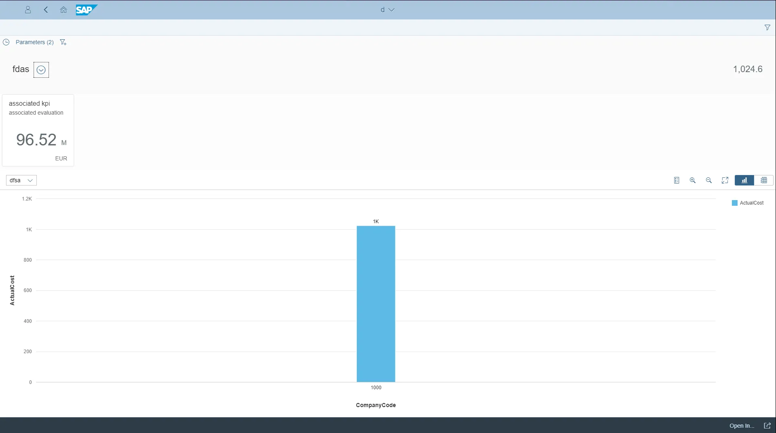The width and height of the screenshot is (776, 433).
Task: Select the user profile icon
Action: point(28,10)
